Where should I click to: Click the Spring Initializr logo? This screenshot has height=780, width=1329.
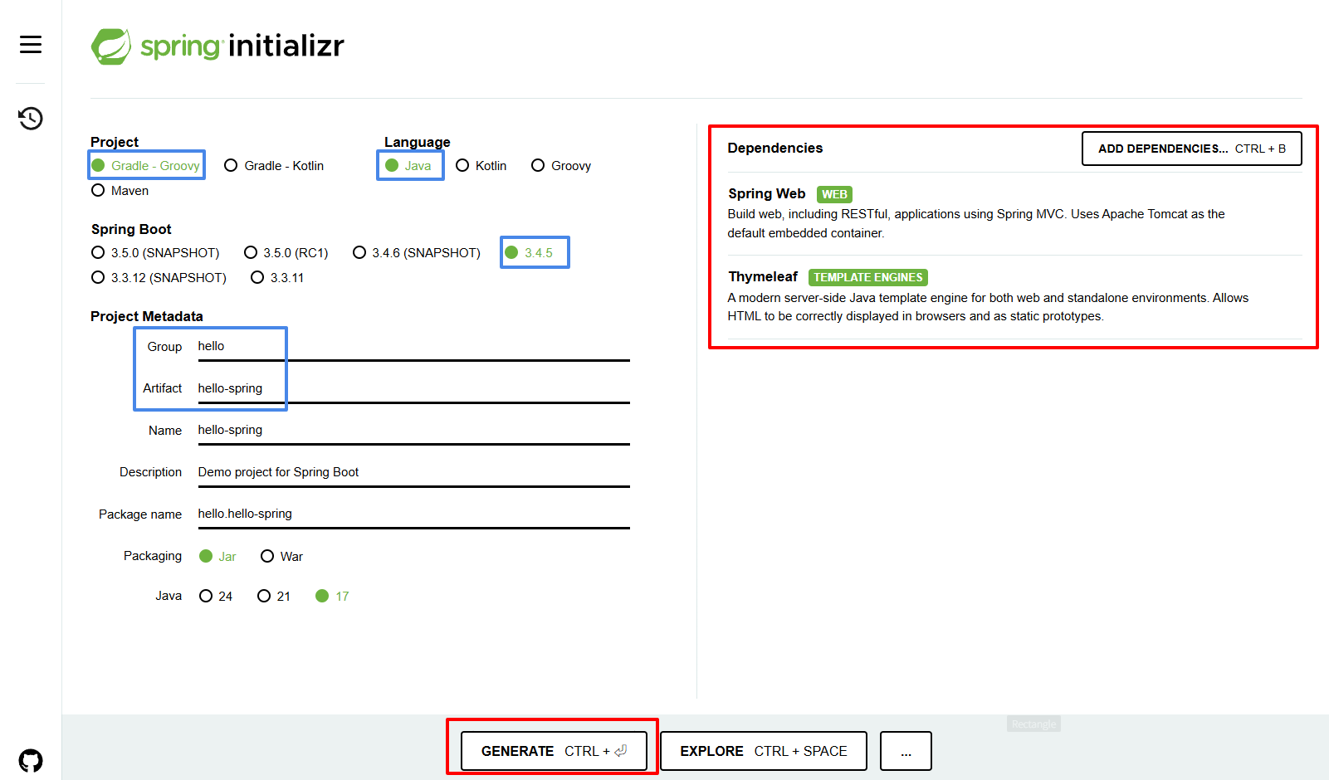pyautogui.click(x=217, y=46)
